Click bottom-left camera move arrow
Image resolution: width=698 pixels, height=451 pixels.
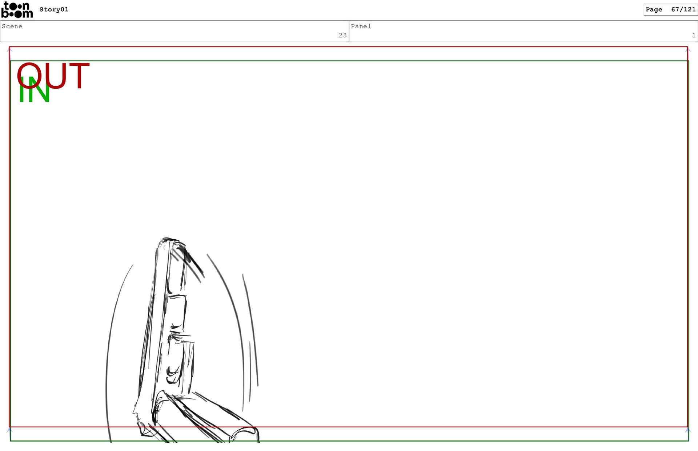pos(10,430)
